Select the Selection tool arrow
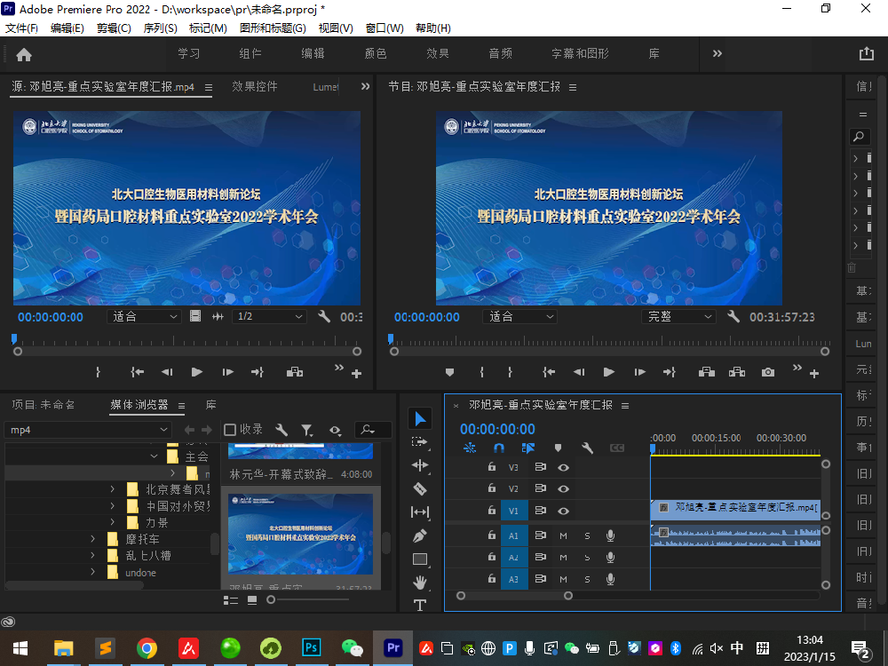Image resolution: width=888 pixels, height=666 pixels. tap(420, 419)
